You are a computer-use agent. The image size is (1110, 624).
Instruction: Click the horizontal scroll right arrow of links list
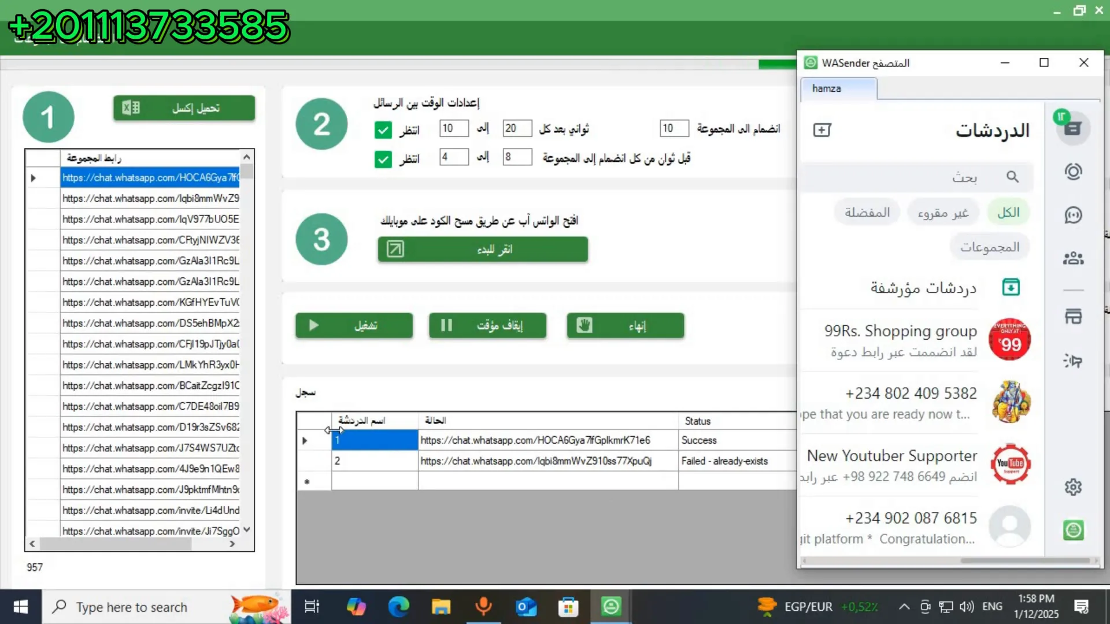[232, 544]
